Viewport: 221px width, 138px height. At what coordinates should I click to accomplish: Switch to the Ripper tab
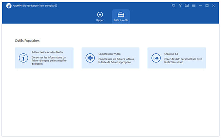(100, 17)
